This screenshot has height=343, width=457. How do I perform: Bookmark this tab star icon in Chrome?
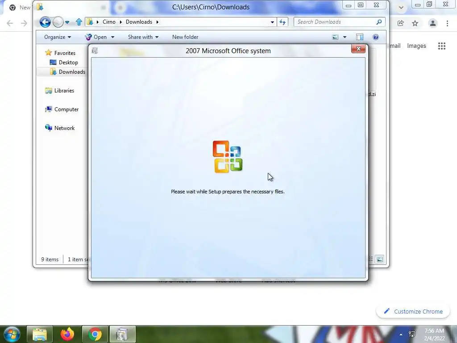coord(415,23)
